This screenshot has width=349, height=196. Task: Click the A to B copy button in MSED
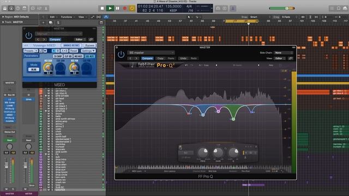64,51
